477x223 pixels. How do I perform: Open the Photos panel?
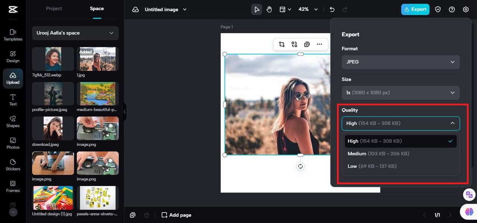click(x=13, y=143)
